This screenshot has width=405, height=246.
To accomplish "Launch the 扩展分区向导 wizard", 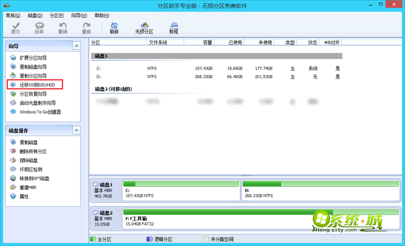I will pyautogui.click(x=28, y=58).
